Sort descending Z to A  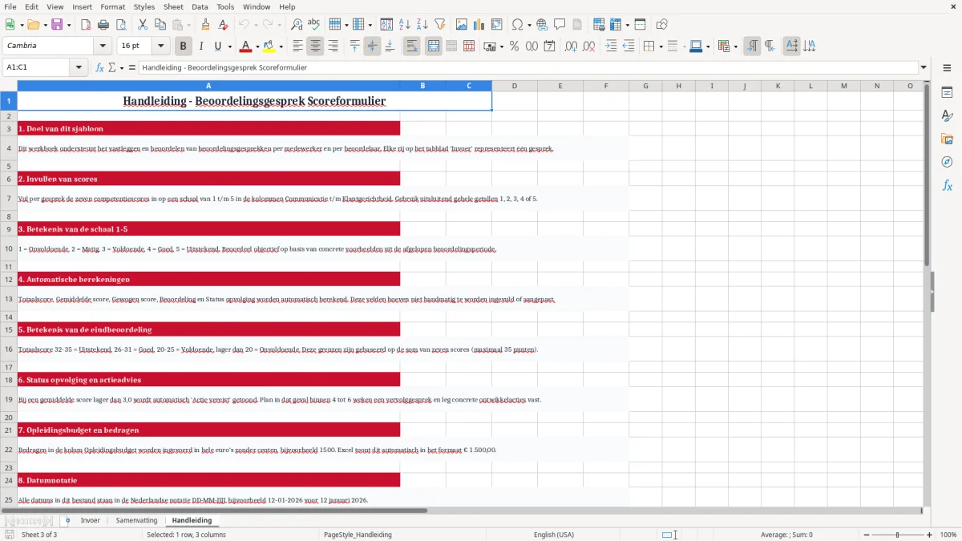(x=422, y=25)
